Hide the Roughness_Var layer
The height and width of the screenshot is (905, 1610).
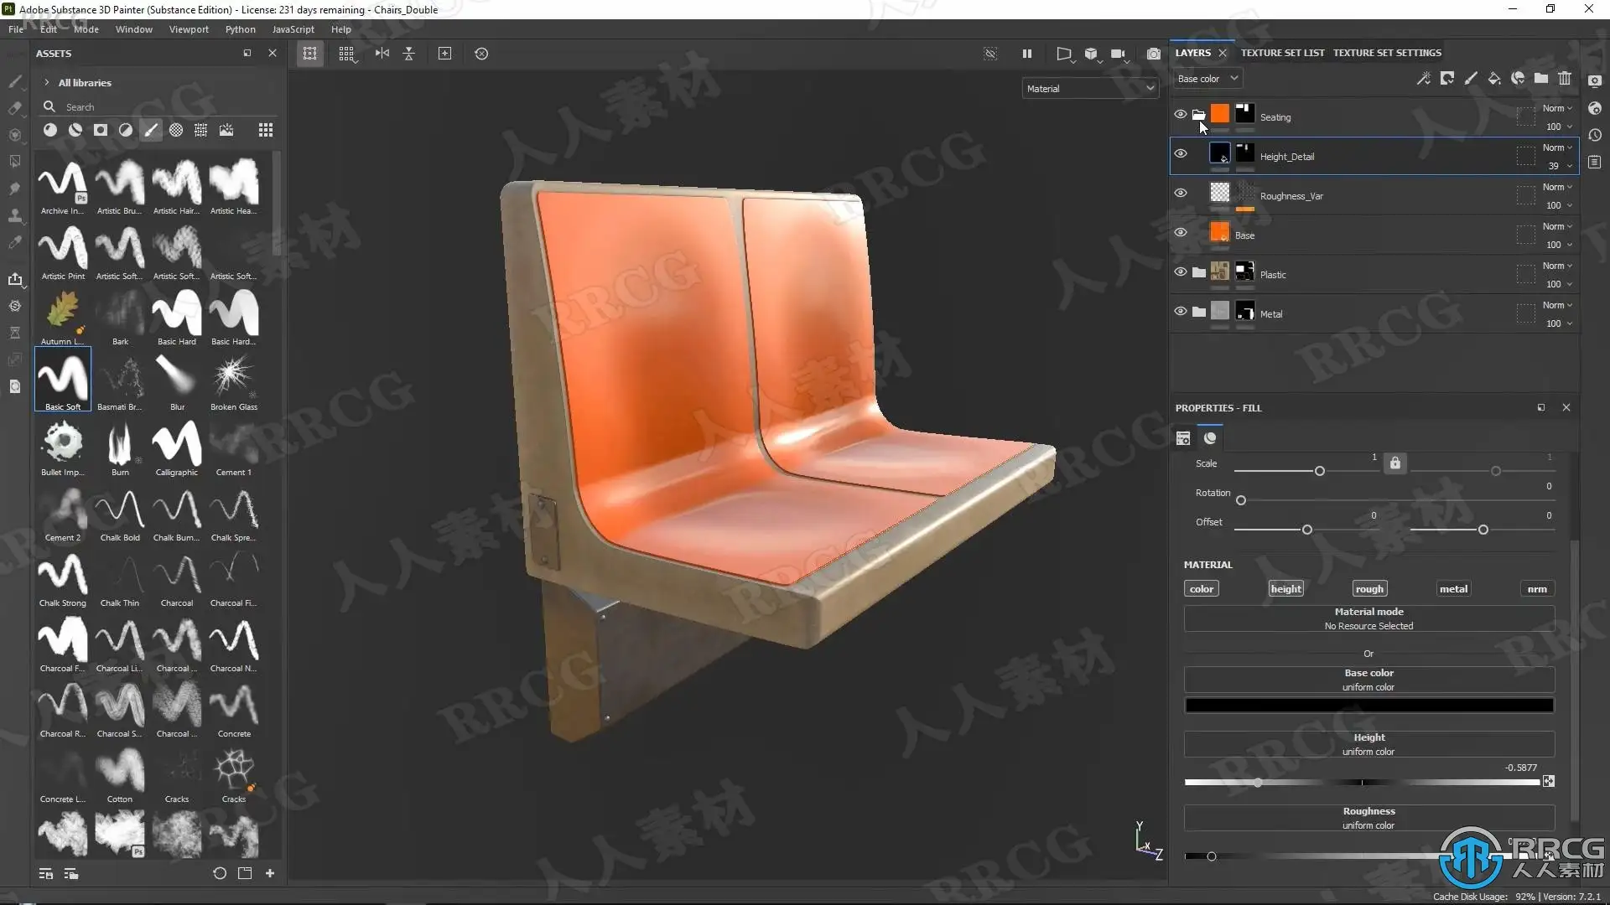(1181, 194)
